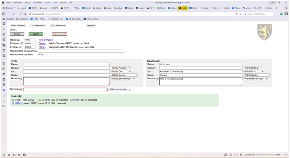Click the red 'Heirat löschen' button
290x158 pixels.
point(59,34)
